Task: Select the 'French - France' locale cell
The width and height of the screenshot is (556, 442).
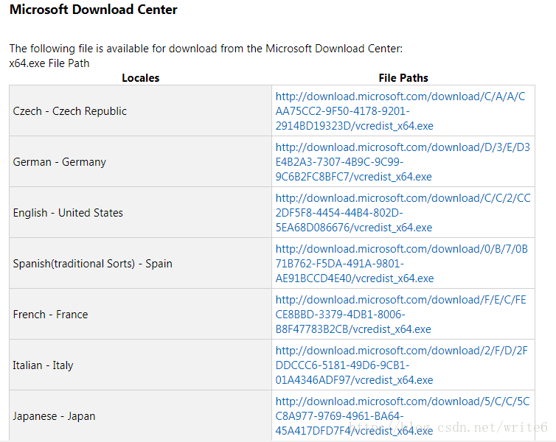Action: pyautogui.click(x=140, y=314)
